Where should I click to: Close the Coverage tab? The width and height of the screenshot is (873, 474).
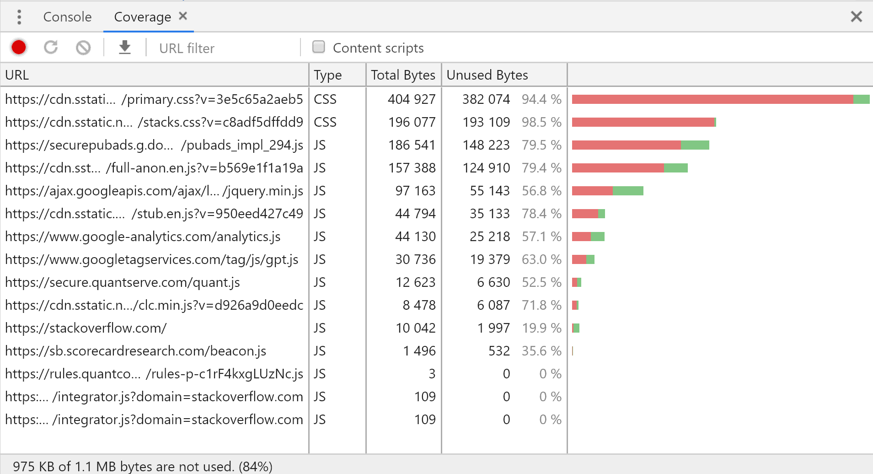point(183,16)
